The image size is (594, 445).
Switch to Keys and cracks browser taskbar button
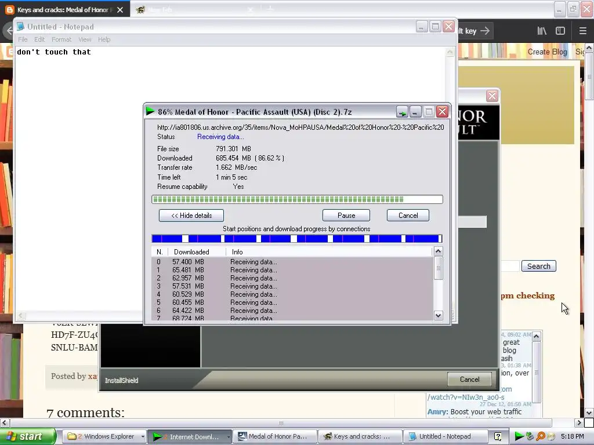tap(360, 436)
